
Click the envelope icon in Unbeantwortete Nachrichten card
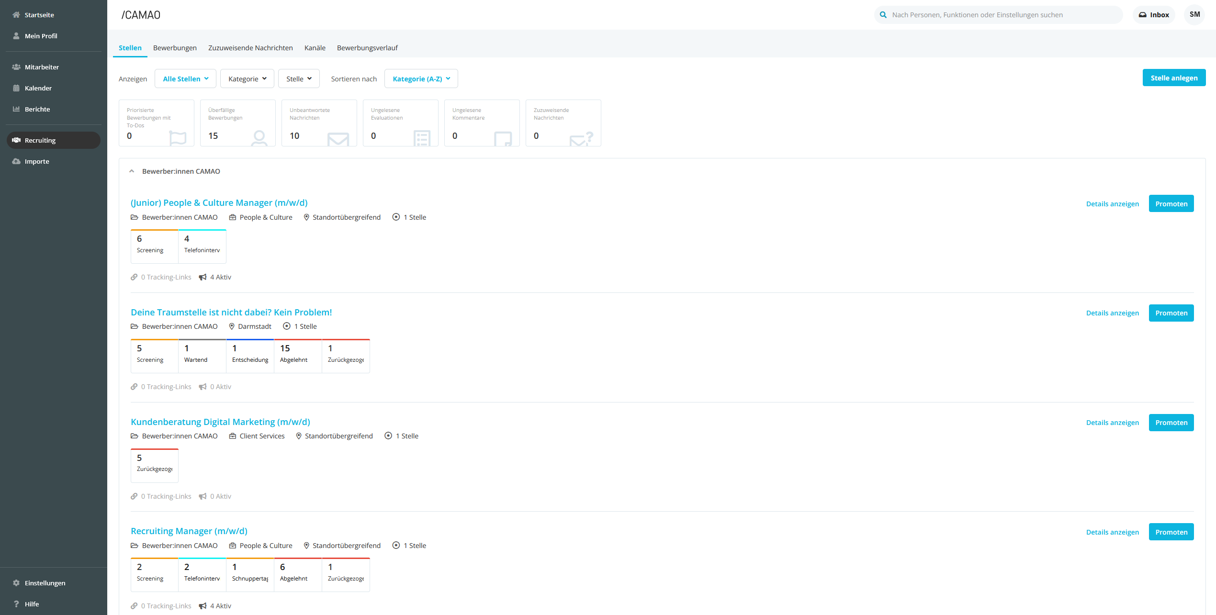point(338,139)
